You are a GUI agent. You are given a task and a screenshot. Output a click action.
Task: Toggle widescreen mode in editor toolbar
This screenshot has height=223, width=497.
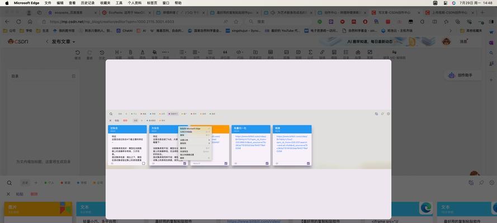tap(370, 54)
